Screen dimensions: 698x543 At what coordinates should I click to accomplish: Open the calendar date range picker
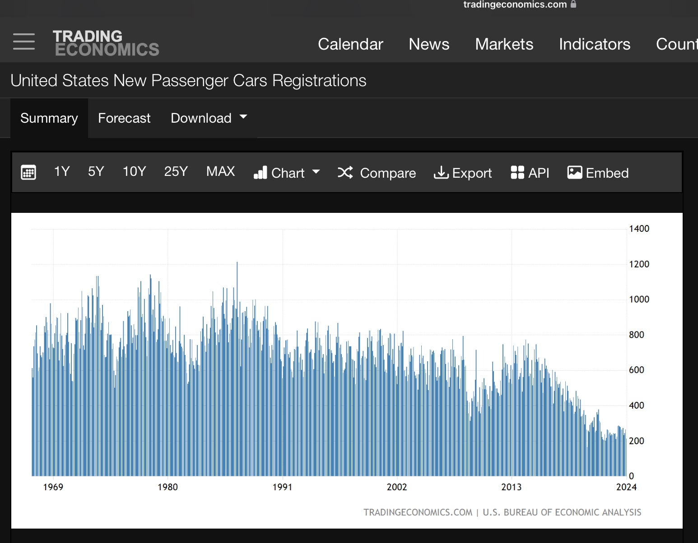(28, 172)
